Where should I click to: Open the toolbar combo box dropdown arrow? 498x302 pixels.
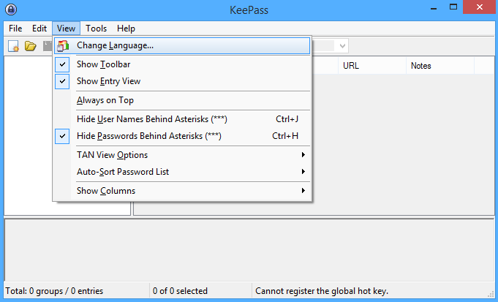(342, 46)
